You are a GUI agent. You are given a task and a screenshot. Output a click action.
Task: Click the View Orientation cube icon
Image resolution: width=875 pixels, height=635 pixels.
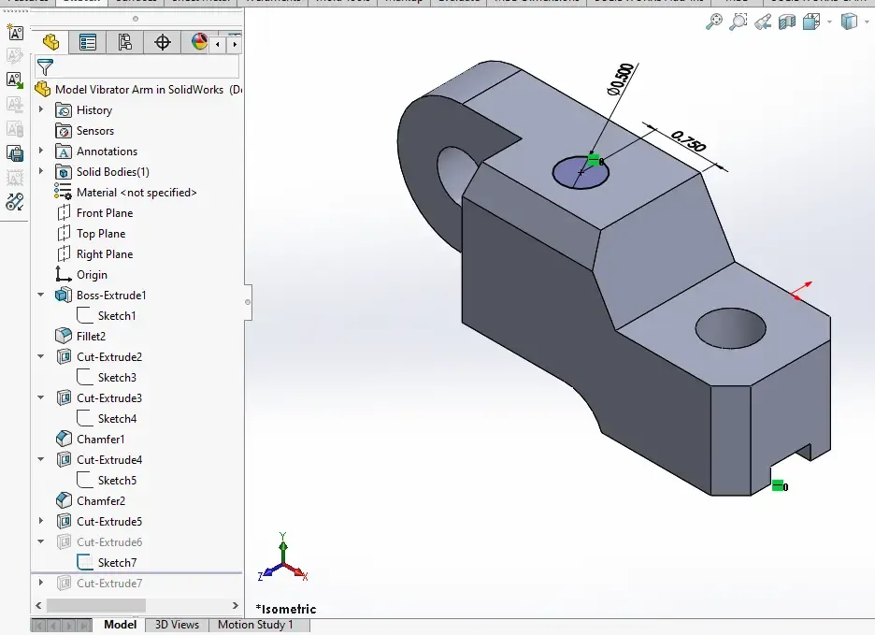(x=810, y=22)
